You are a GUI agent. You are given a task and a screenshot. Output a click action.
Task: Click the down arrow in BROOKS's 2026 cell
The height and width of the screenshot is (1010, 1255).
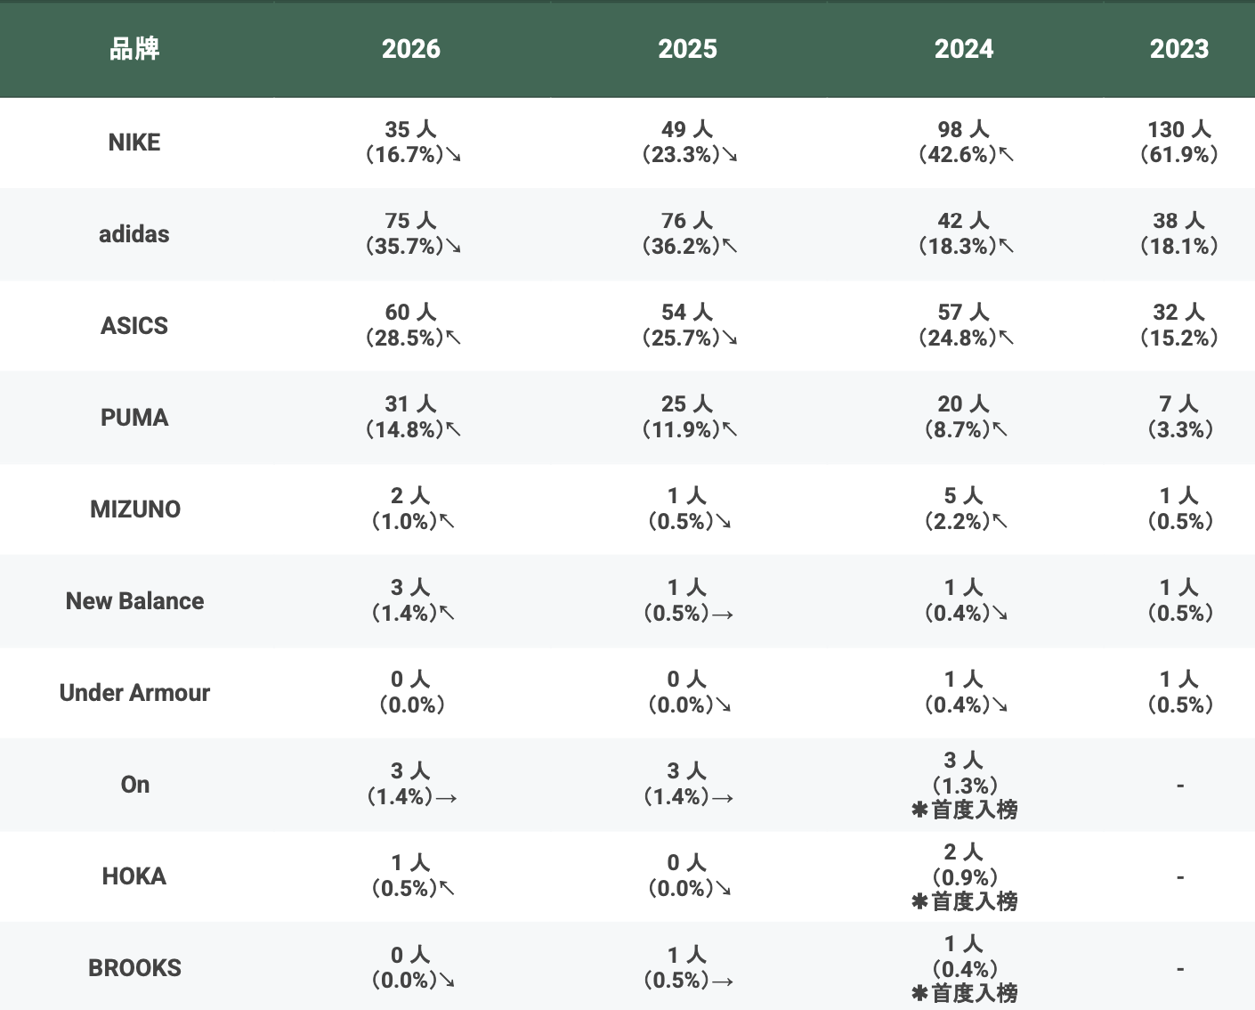tap(448, 981)
